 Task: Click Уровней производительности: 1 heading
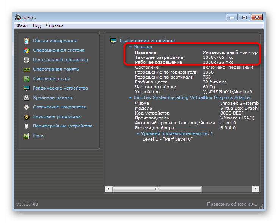177,133
